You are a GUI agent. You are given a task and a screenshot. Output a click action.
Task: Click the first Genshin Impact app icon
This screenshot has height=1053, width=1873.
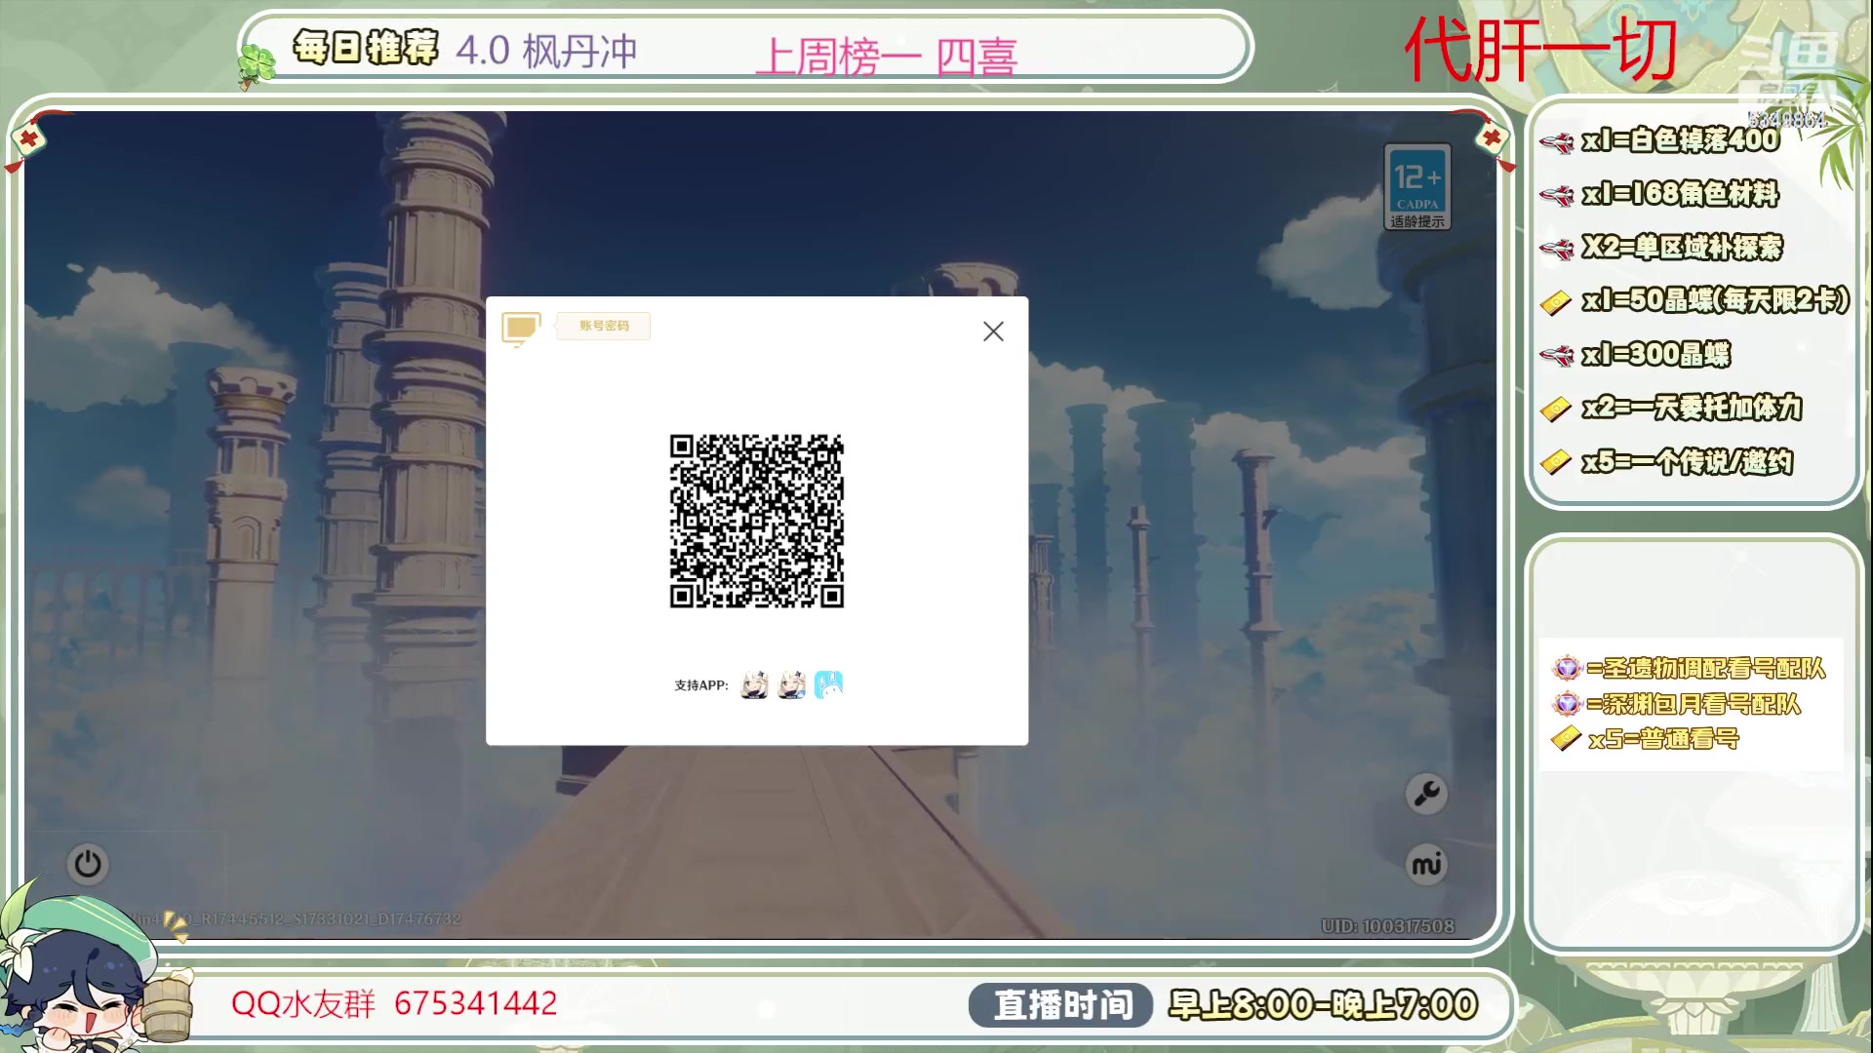tap(754, 685)
